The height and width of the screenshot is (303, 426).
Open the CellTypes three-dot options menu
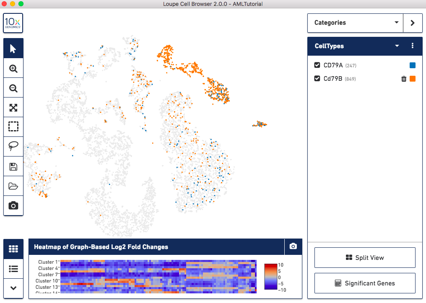tap(413, 46)
